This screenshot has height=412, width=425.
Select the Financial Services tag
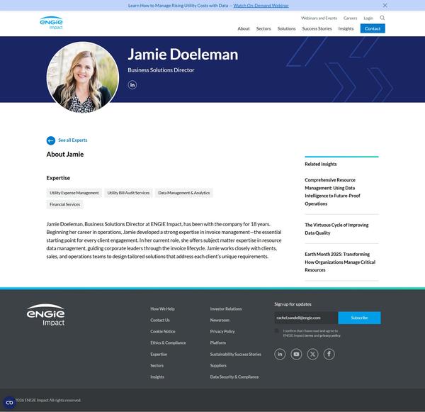coord(64,205)
